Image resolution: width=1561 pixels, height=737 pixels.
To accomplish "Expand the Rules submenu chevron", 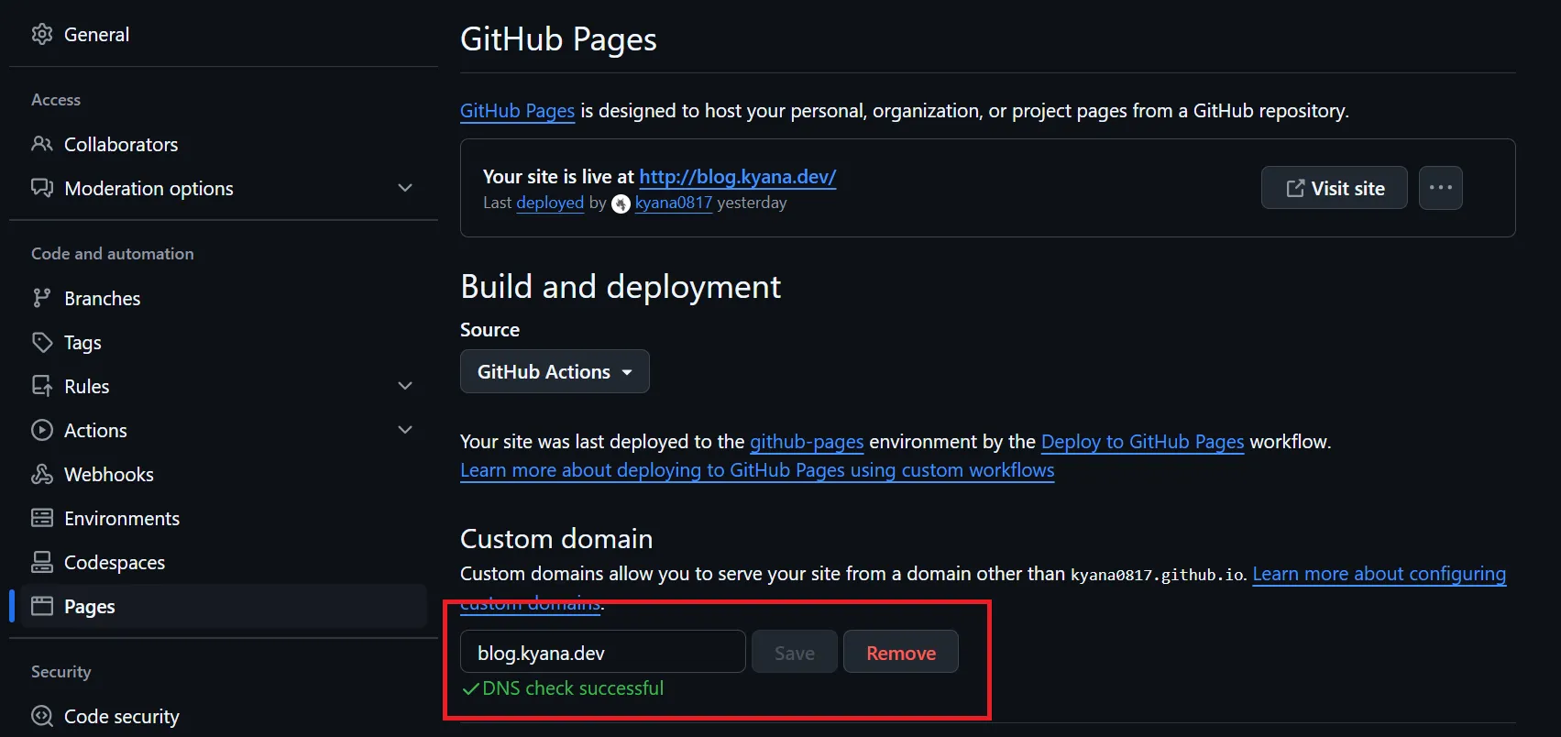I will (404, 386).
